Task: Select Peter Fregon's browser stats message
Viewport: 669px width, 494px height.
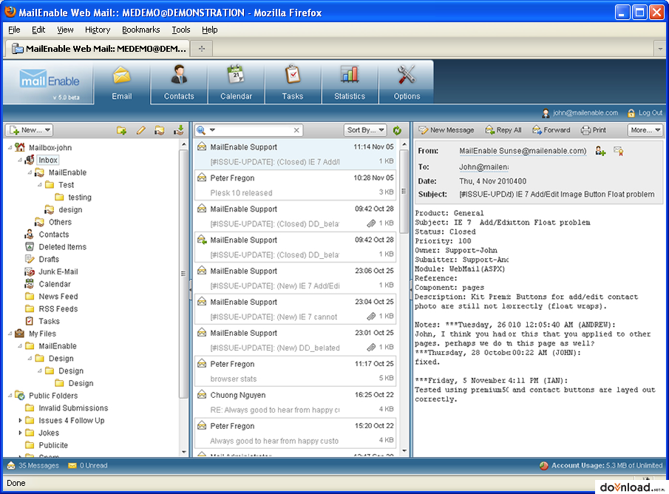Action: (295, 371)
